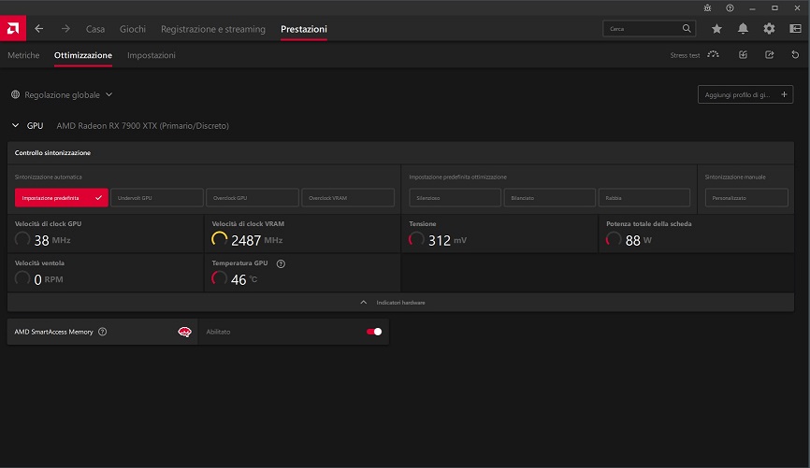The image size is (810, 468).
Task: Open the Casa tab
Action: point(95,29)
